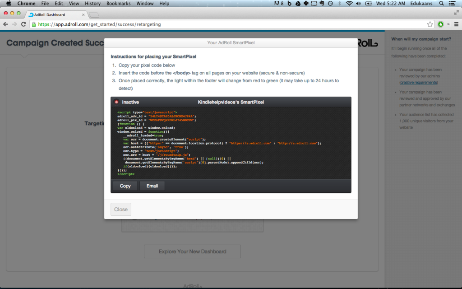The width and height of the screenshot is (462, 289).
Task: Open the Window menu
Action: coord(145,4)
